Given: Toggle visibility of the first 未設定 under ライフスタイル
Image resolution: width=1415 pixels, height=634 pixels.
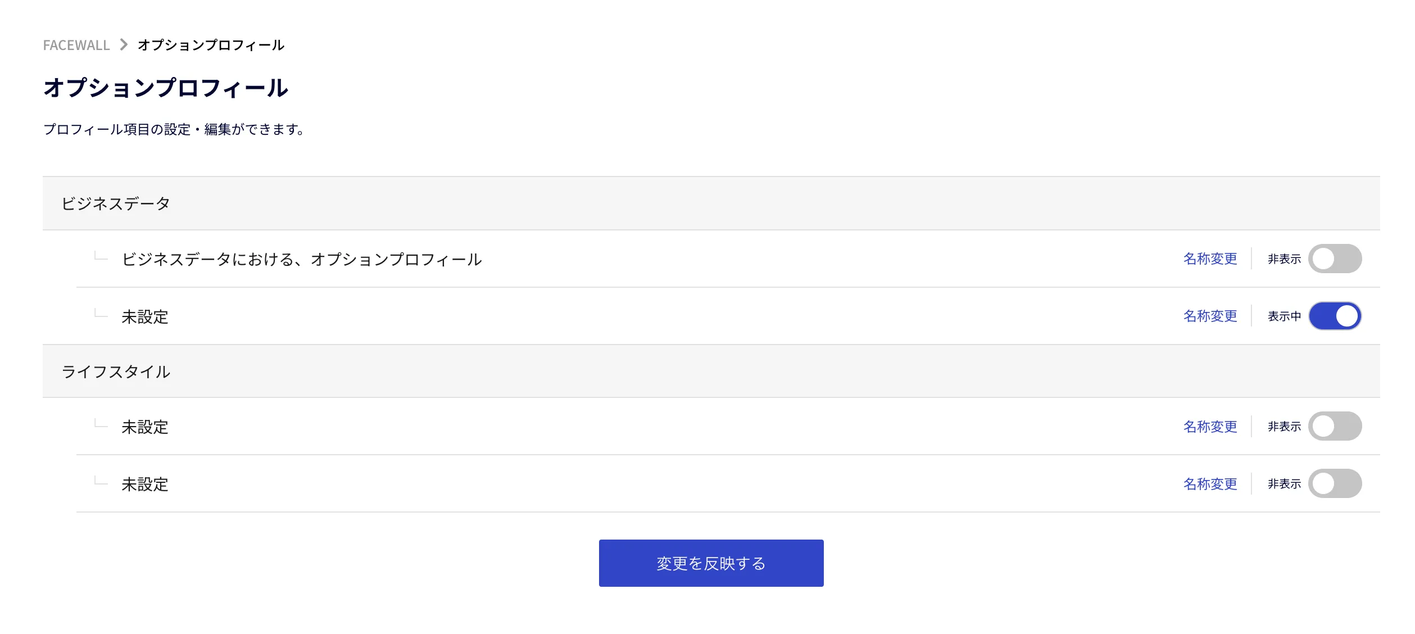Looking at the screenshot, I should pos(1335,426).
